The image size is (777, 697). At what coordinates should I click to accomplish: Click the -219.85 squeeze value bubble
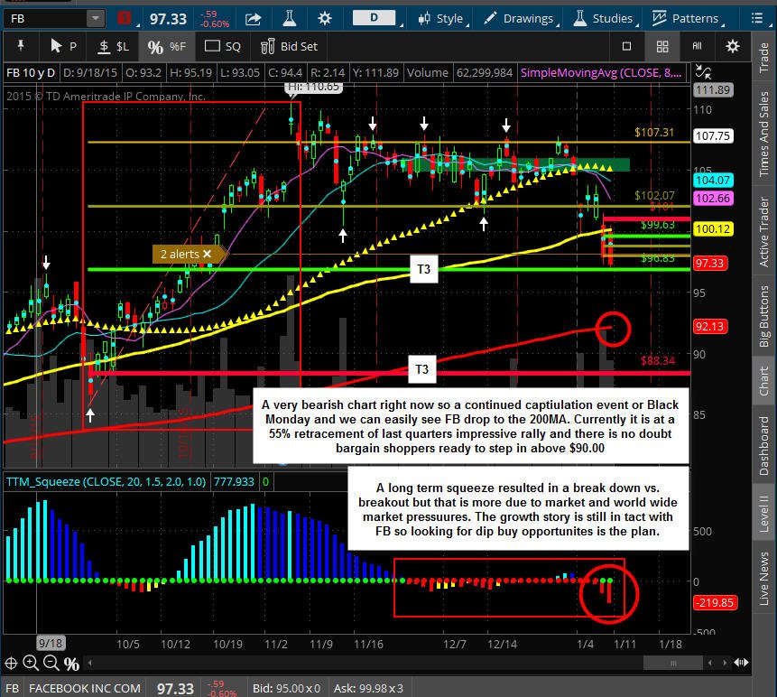(x=715, y=603)
